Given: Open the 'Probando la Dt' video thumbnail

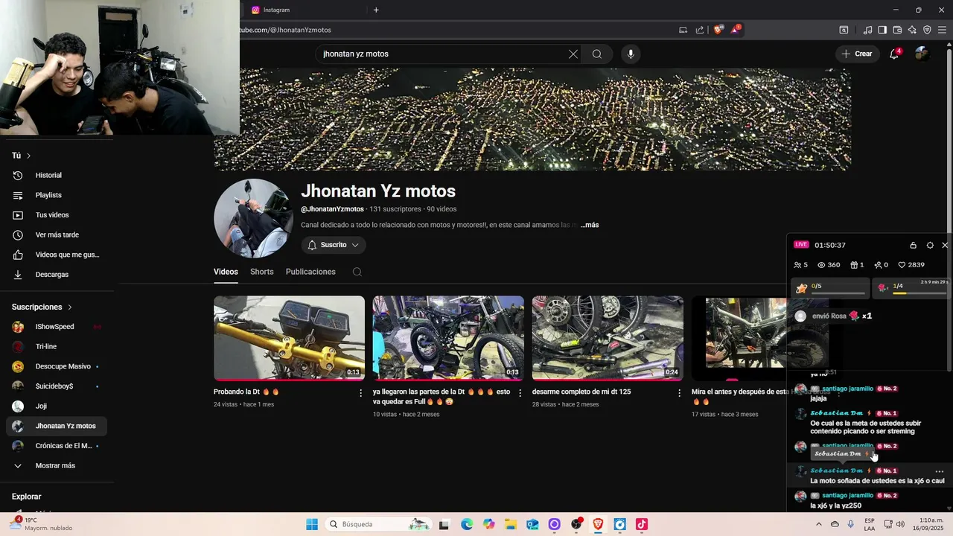Looking at the screenshot, I should [289, 338].
